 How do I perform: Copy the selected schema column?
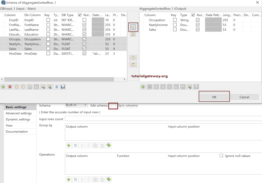pyautogui.click(x=30, y=87)
